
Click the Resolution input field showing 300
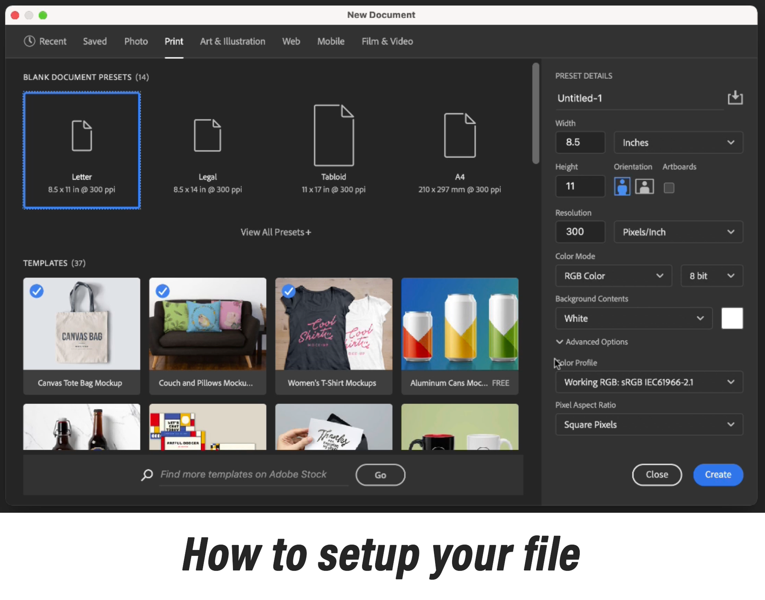[580, 232]
